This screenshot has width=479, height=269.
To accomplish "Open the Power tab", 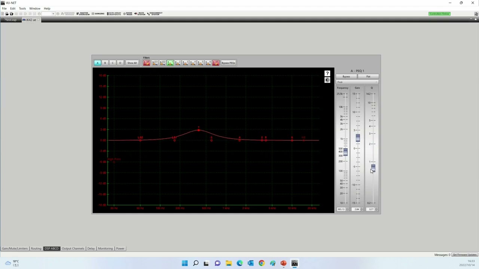I will (x=120, y=248).
